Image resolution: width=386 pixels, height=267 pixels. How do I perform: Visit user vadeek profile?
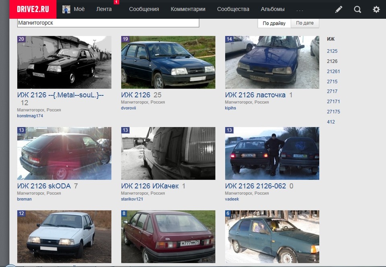click(232, 199)
